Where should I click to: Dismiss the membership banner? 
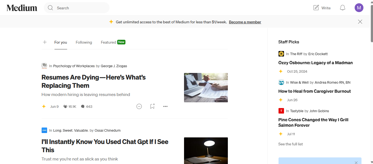(x=360, y=22)
